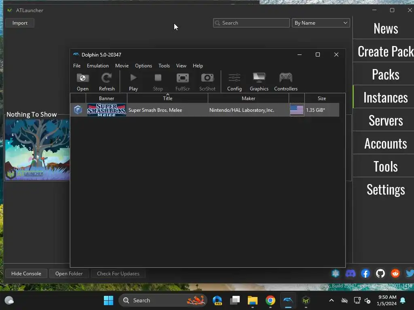Open the Twitter link icon in ATLauncher

click(410, 273)
